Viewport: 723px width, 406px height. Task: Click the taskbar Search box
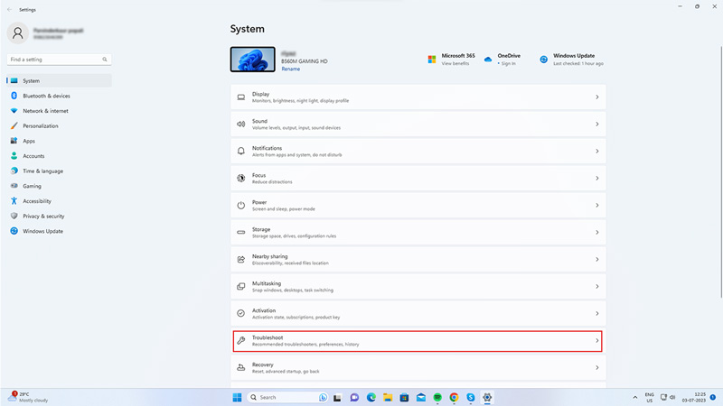(287, 397)
